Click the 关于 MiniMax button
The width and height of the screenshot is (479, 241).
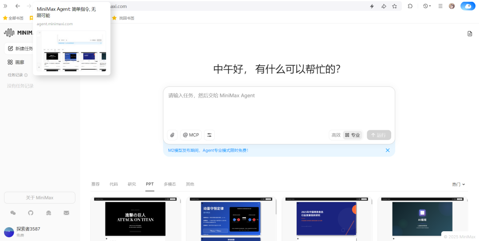[39, 198]
